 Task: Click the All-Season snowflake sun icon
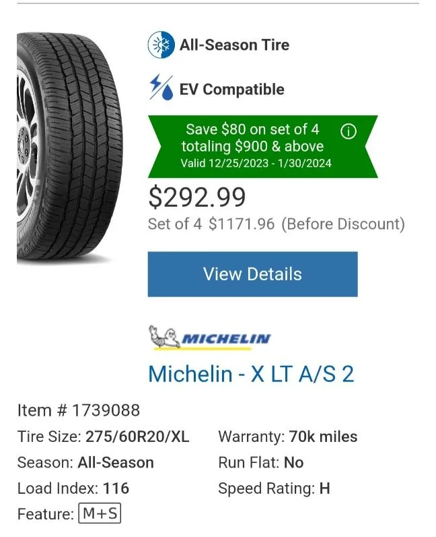161,46
